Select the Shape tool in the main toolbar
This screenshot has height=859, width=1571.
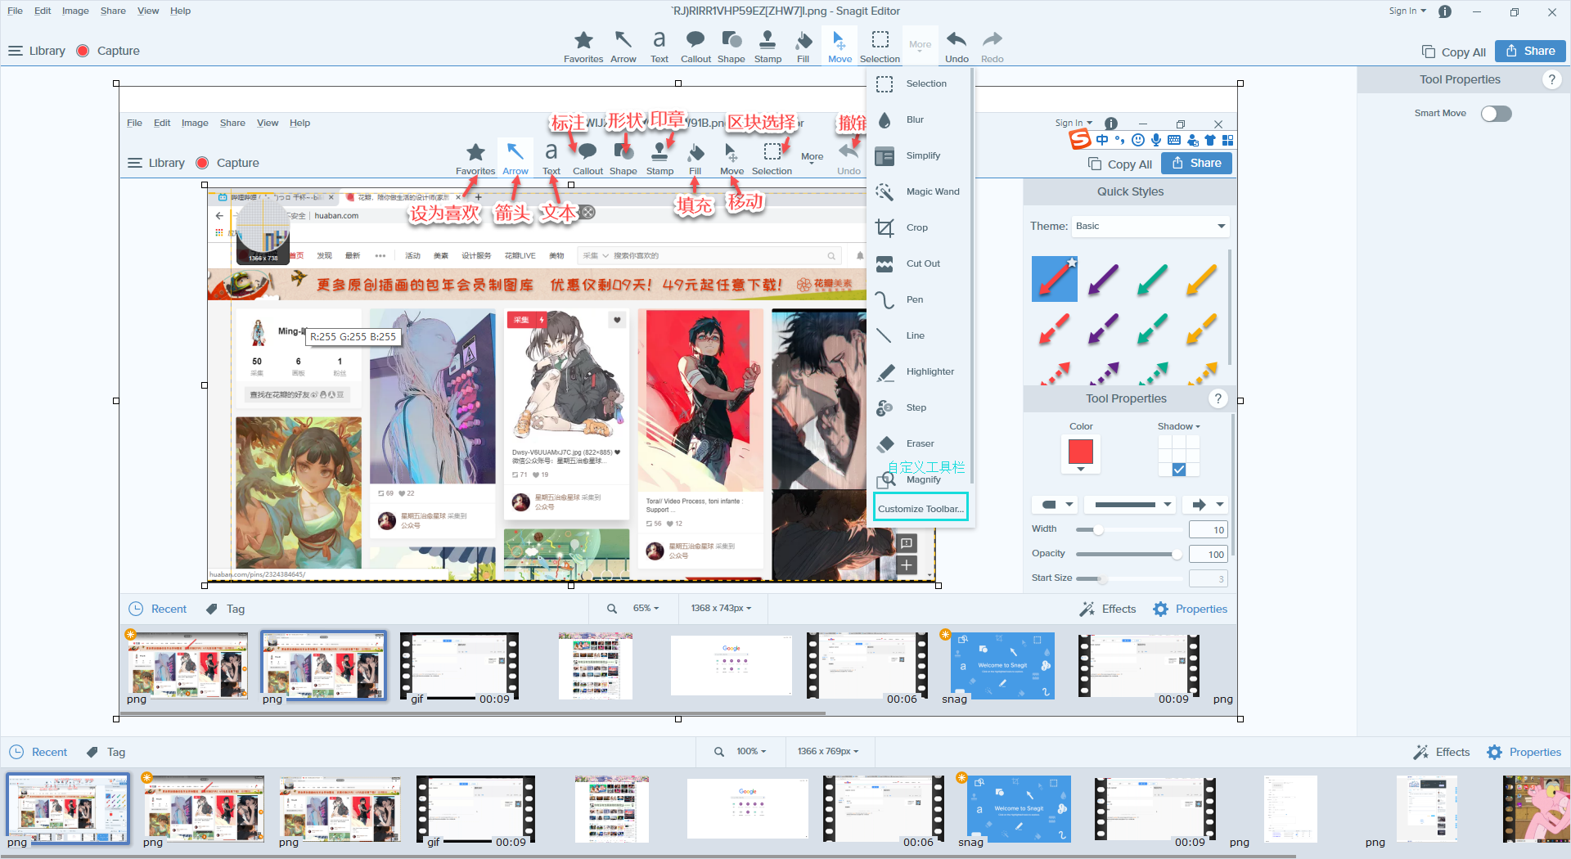[731, 47]
